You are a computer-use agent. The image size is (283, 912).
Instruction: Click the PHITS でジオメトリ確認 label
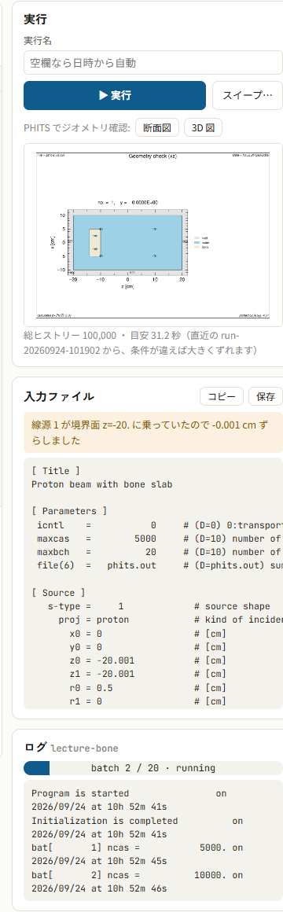pos(77,128)
